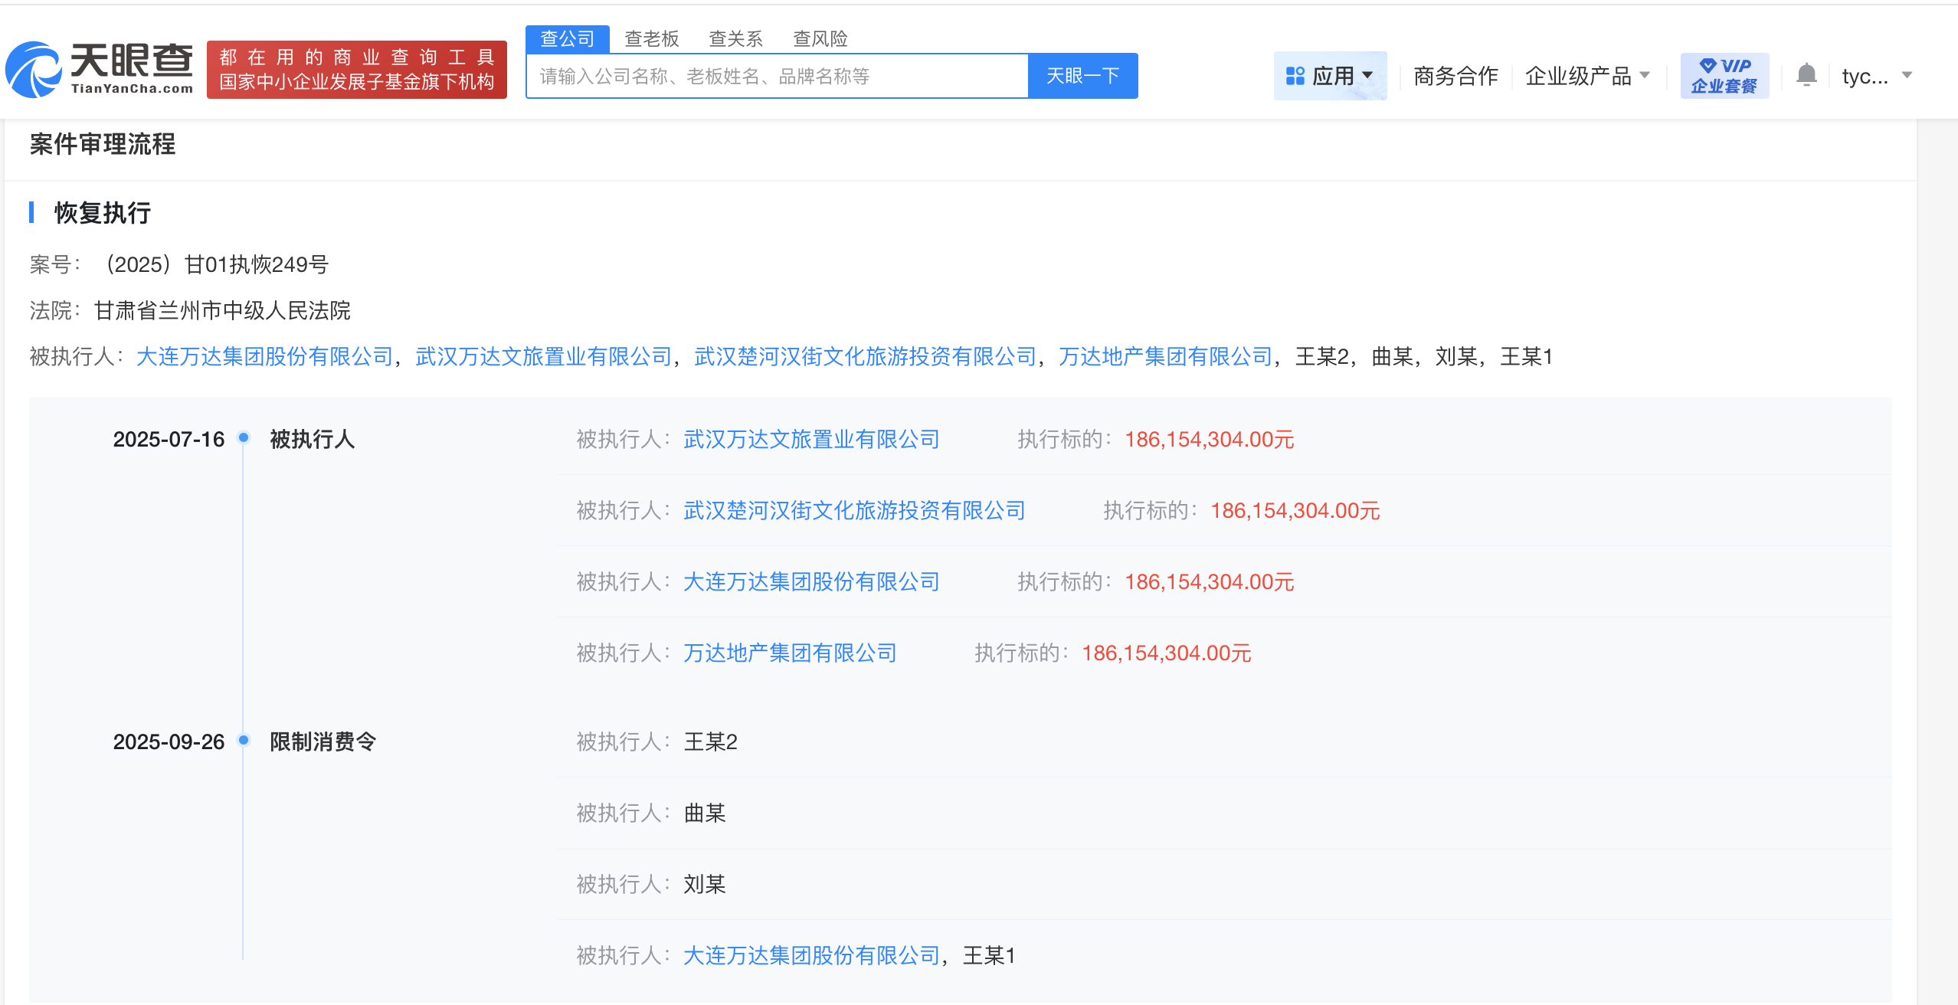
Task: Click inside the company search input field
Action: click(x=766, y=75)
